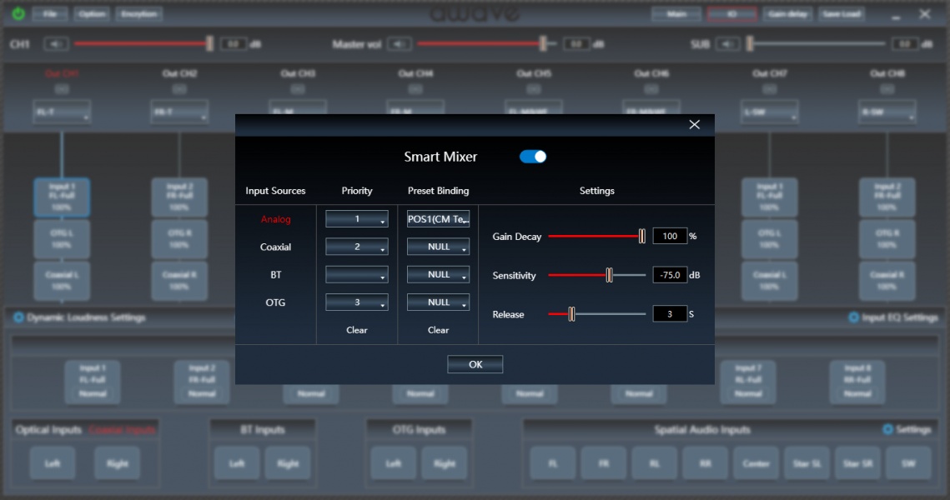Open Input EQ Settings gear icon
This screenshot has width=950, height=500.
click(853, 317)
